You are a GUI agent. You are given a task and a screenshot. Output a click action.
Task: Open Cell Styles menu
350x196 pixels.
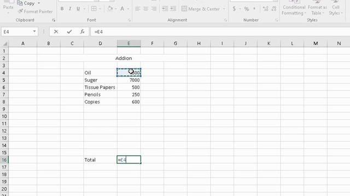pyautogui.click(x=335, y=8)
